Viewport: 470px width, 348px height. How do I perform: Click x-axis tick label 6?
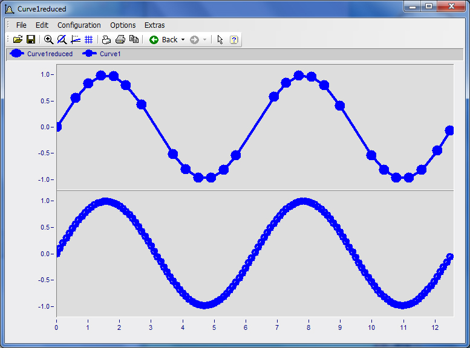pyautogui.click(x=246, y=327)
